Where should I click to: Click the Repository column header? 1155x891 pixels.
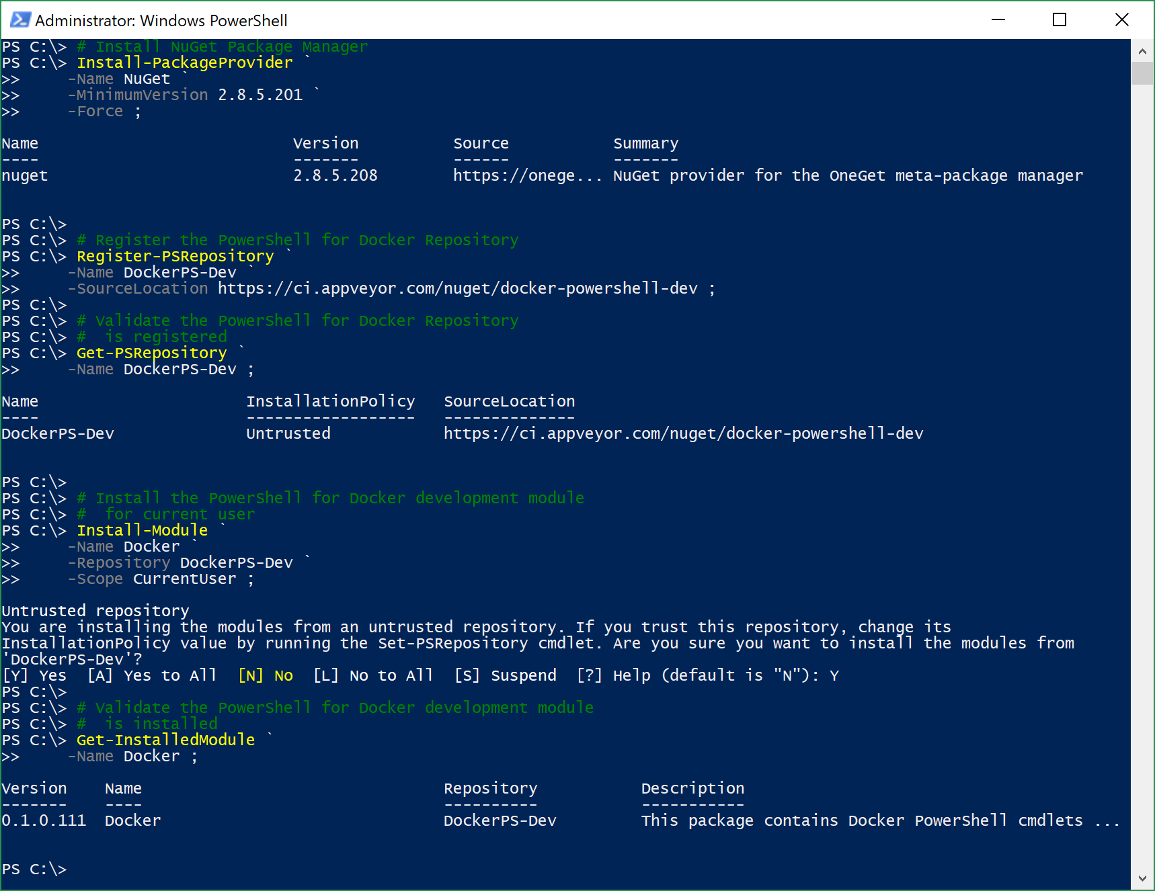491,788
